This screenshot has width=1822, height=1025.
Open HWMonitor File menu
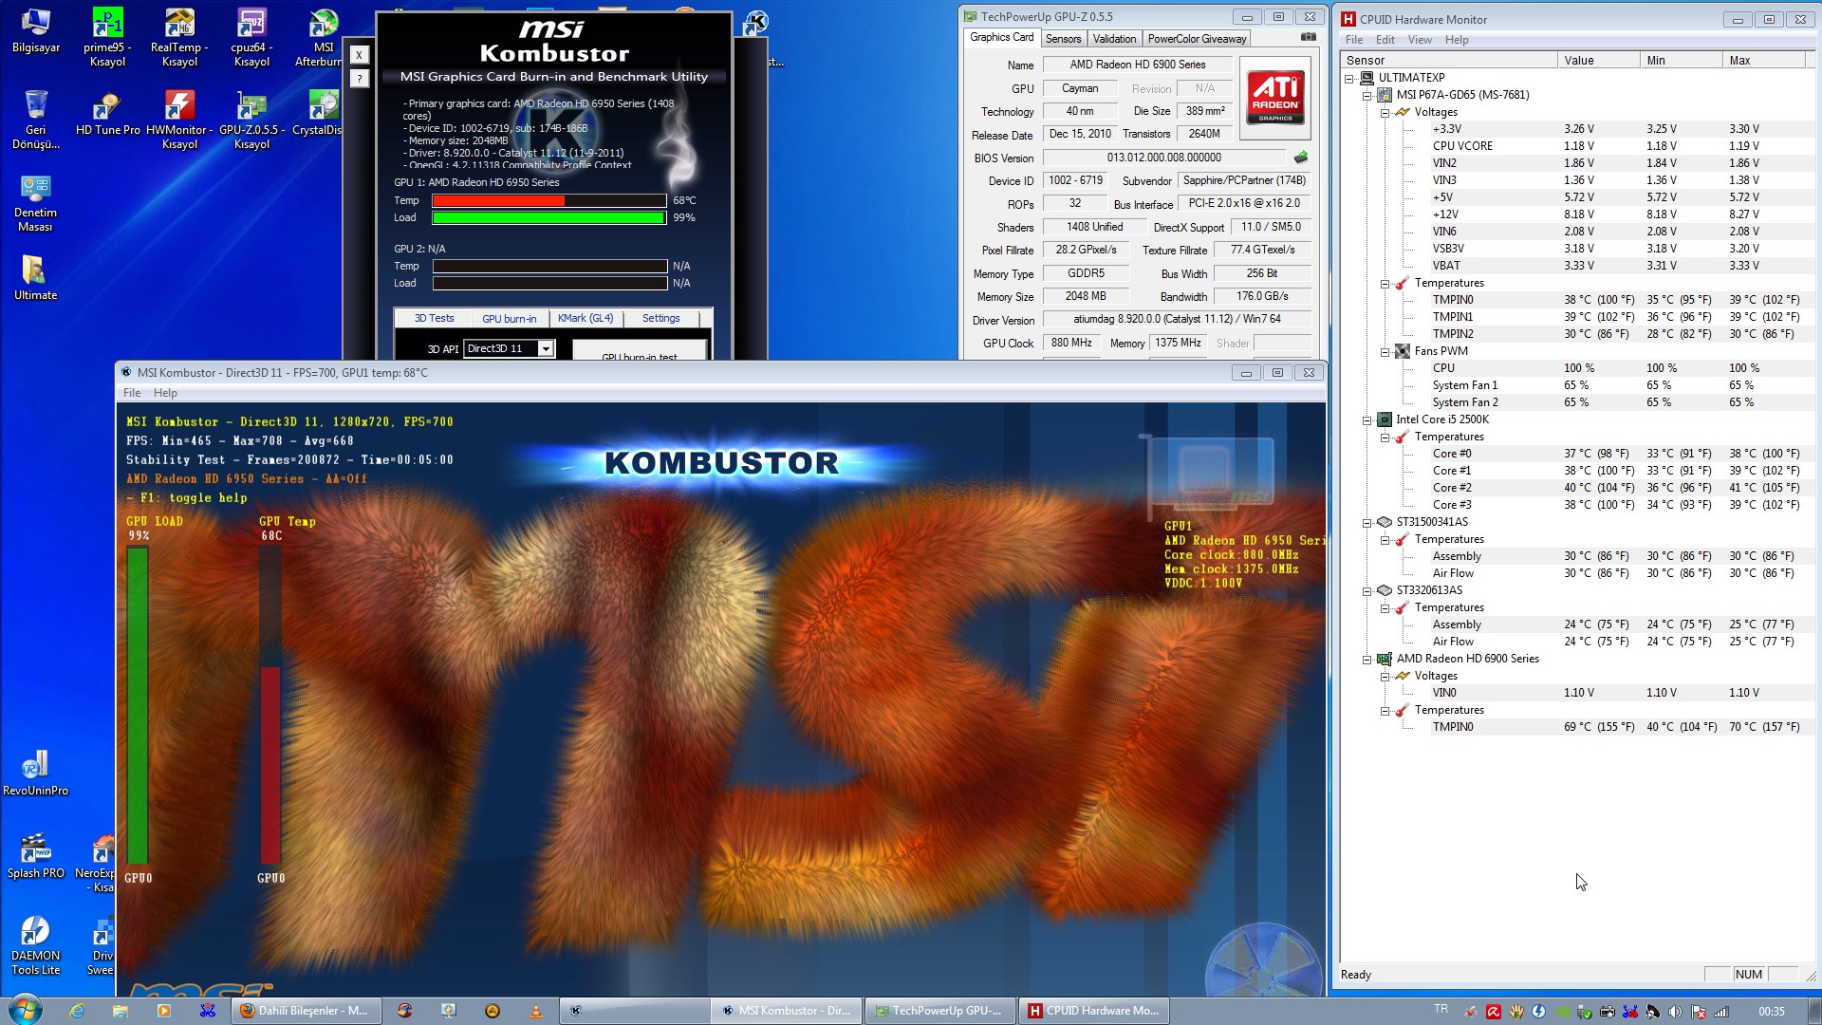(1354, 40)
